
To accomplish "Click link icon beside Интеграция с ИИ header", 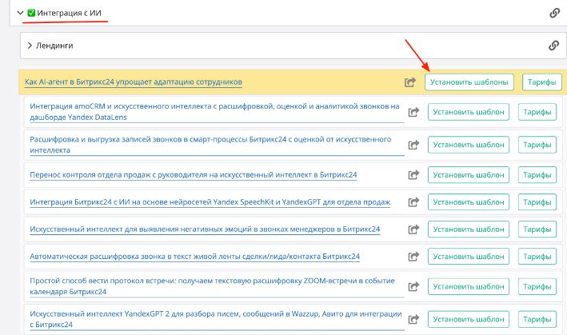I will click(x=553, y=13).
